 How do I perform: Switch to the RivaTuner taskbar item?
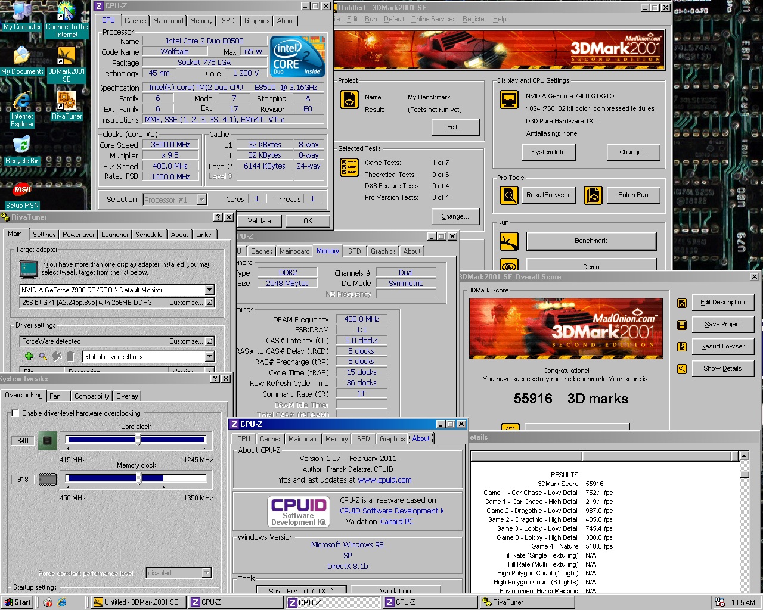[x=528, y=602]
